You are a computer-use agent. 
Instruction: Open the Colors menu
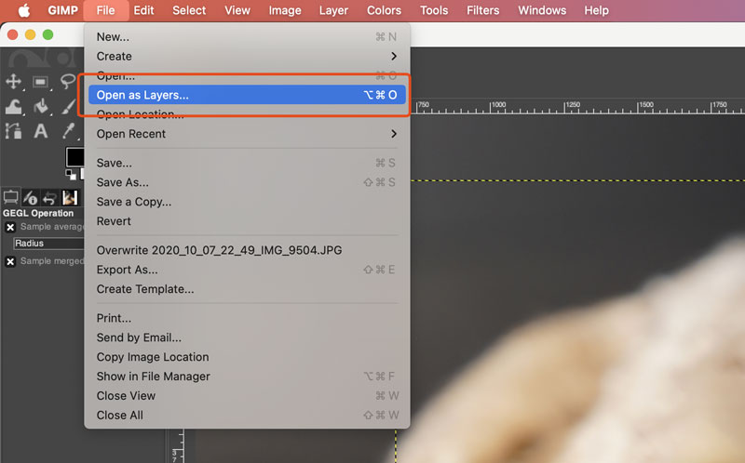(384, 10)
